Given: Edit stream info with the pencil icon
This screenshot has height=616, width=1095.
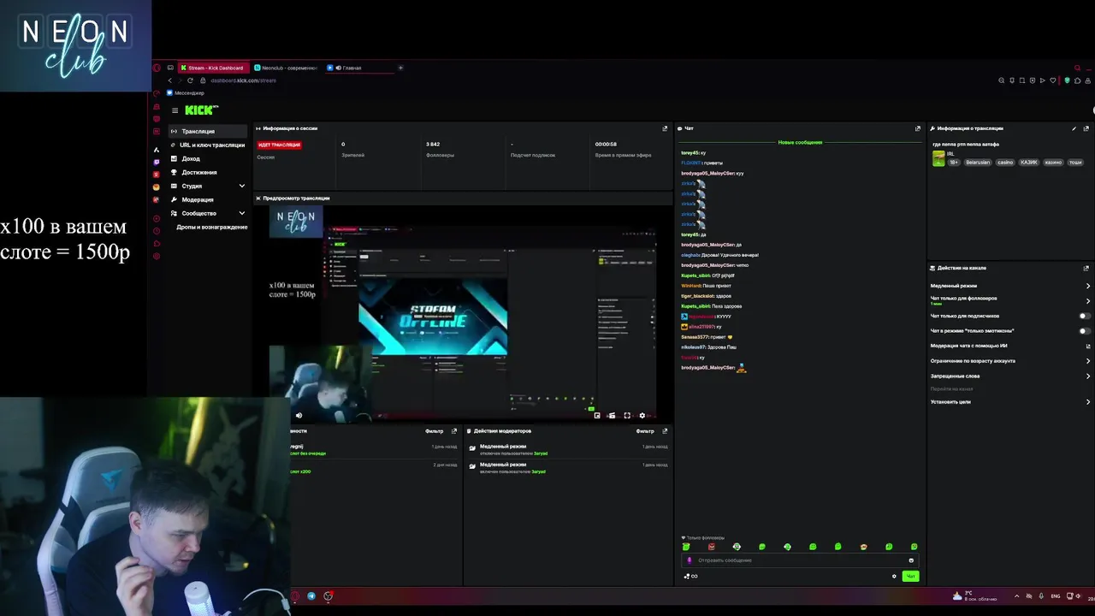Looking at the screenshot, I should [1074, 128].
